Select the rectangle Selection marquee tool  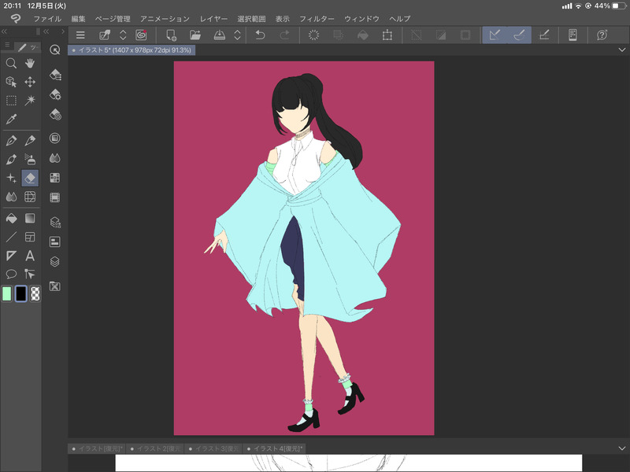11,101
